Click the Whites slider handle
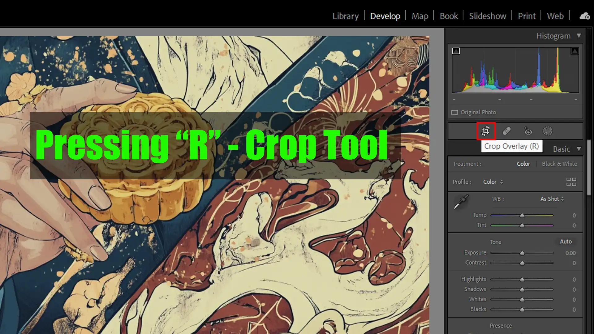Viewport: 594px width, 334px height. pyautogui.click(x=522, y=300)
